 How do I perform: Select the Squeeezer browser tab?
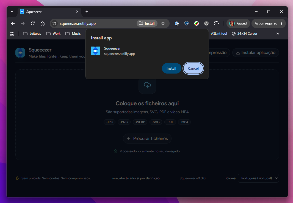(49, 12)
